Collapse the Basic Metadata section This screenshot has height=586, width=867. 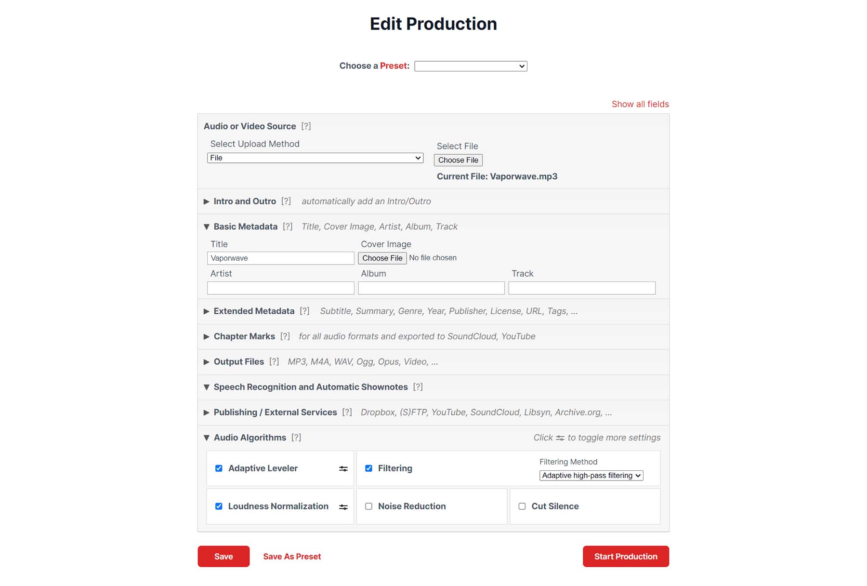point(206,226)
